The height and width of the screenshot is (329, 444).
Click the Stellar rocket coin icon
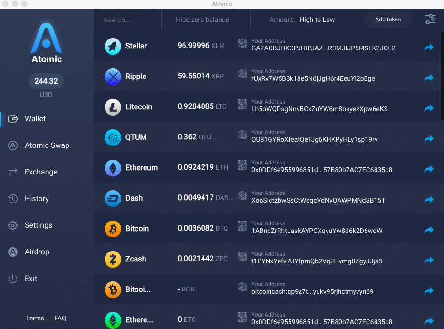(113, 46)
